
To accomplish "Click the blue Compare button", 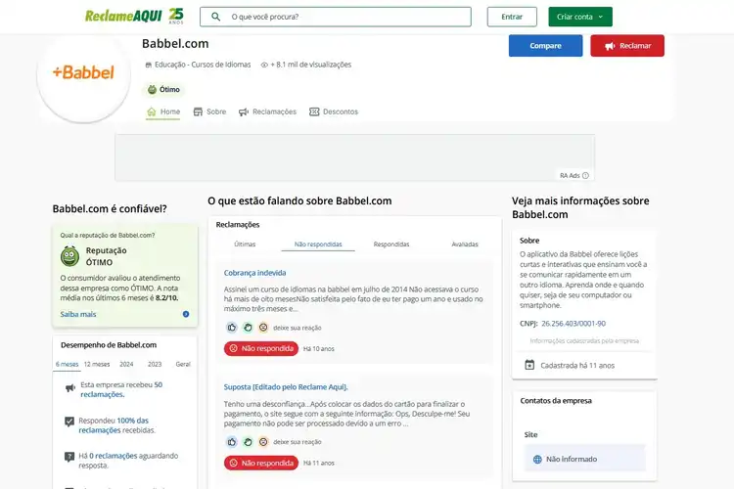I will (545, 46).
